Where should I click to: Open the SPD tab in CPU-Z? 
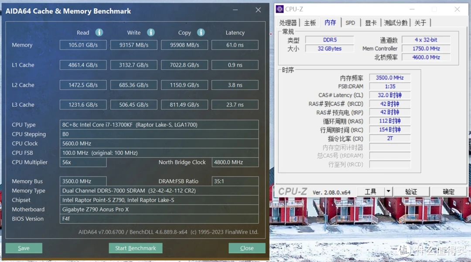[x=350, y=23]
